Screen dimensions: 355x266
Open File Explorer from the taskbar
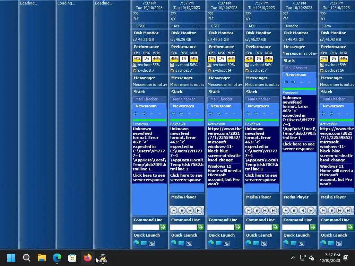(x=42, y=258)
